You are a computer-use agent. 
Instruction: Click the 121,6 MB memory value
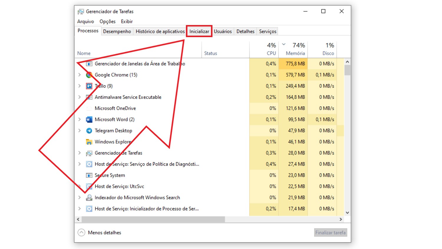[295, 108]
